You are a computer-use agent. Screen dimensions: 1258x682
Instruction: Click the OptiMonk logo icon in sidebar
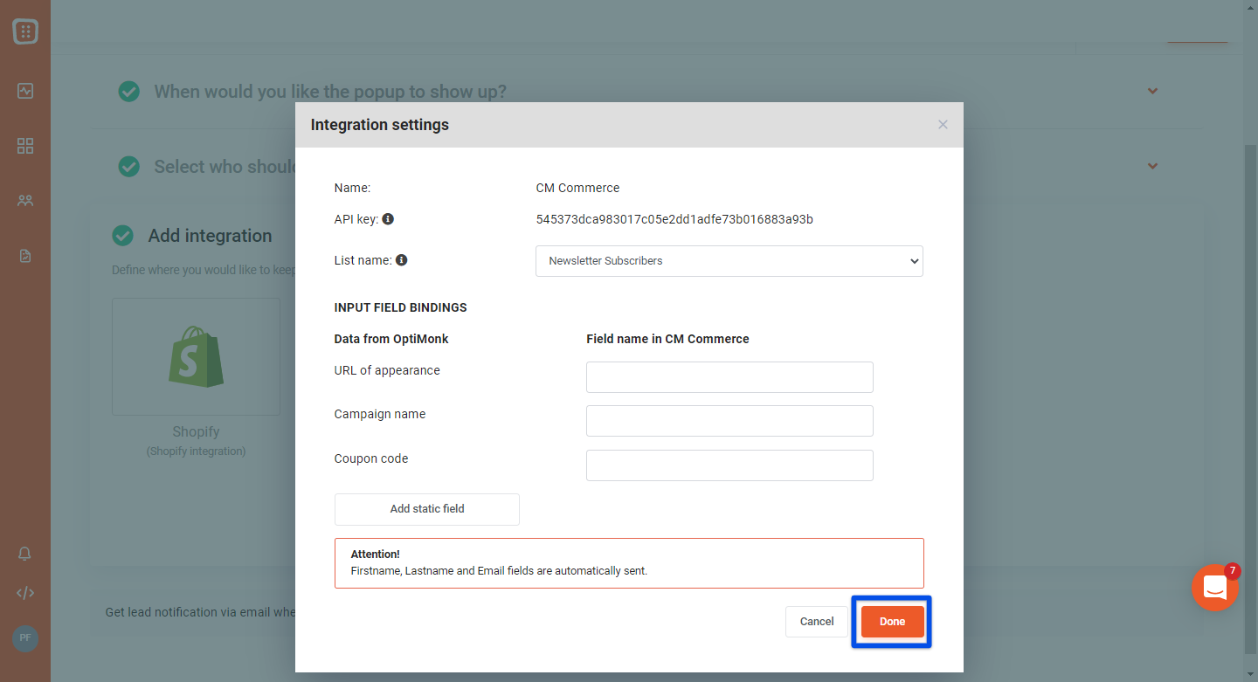point(25,32)
